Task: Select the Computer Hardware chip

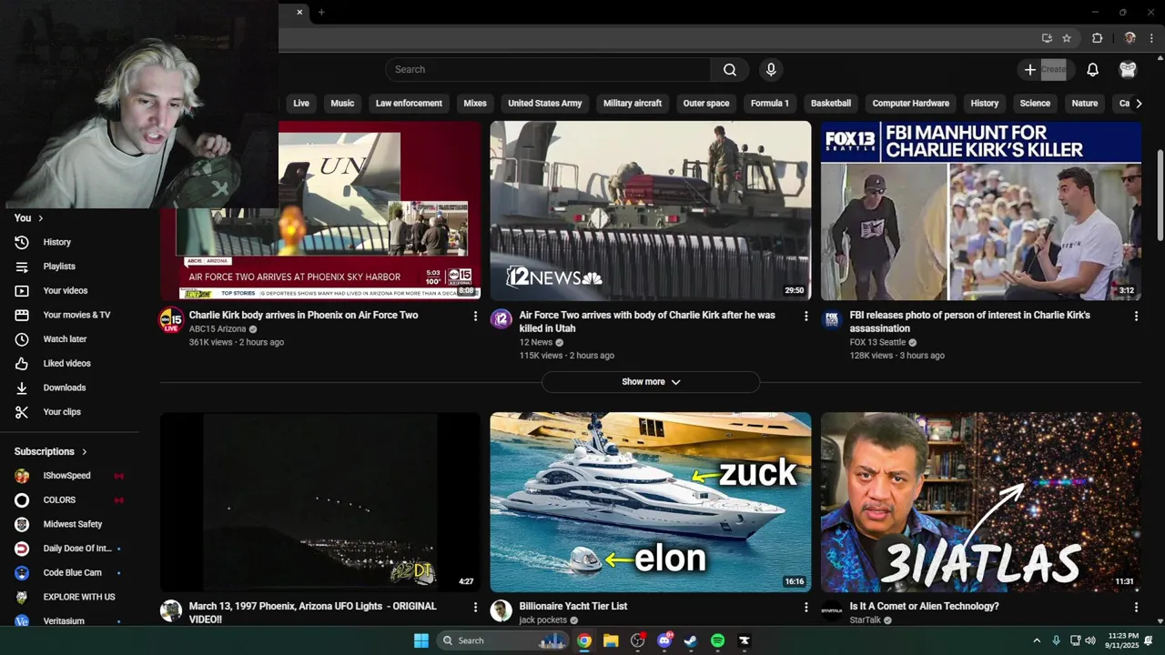Action: (910, 103)
